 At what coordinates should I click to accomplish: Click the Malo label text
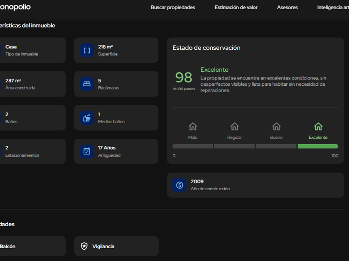click(x=193, y=138)
